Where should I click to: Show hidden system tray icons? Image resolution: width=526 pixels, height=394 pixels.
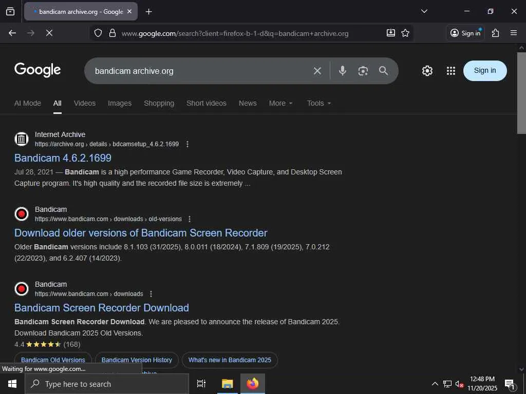coord(435,384)
